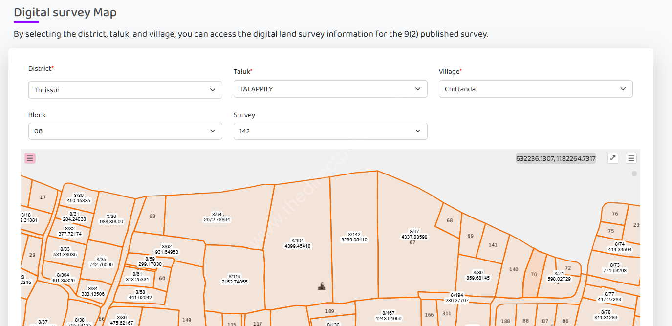This screenshot has height=326, width=672.
Task: Click the highlighted parcel 70
Action: tap(535, 275)
